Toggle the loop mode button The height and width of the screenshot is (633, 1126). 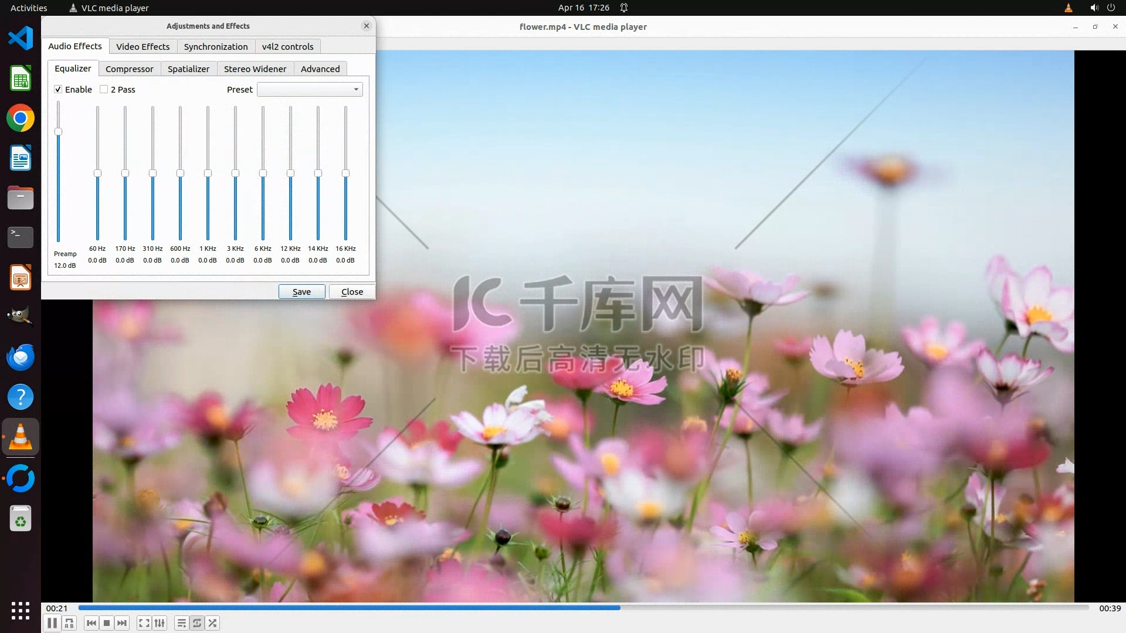click(197, 623)
